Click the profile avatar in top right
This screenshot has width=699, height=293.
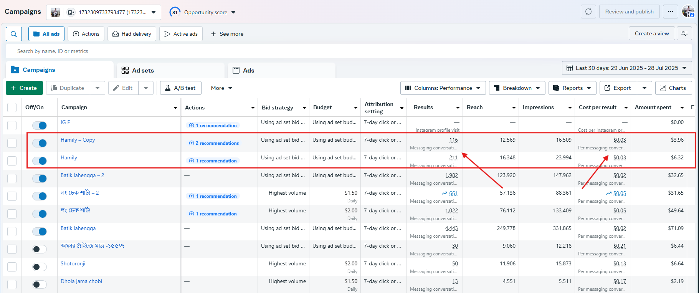(688, 12)
